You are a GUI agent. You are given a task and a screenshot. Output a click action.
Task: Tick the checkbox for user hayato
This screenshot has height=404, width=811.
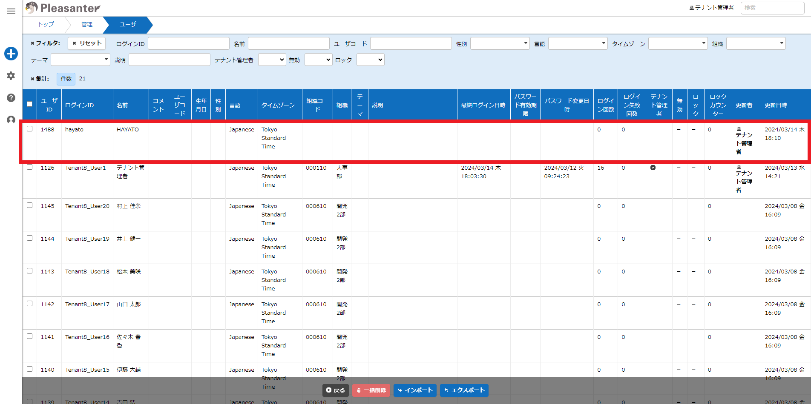pos(29,129)
